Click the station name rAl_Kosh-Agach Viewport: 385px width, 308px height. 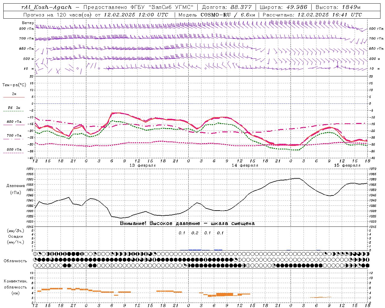point(47,7)
